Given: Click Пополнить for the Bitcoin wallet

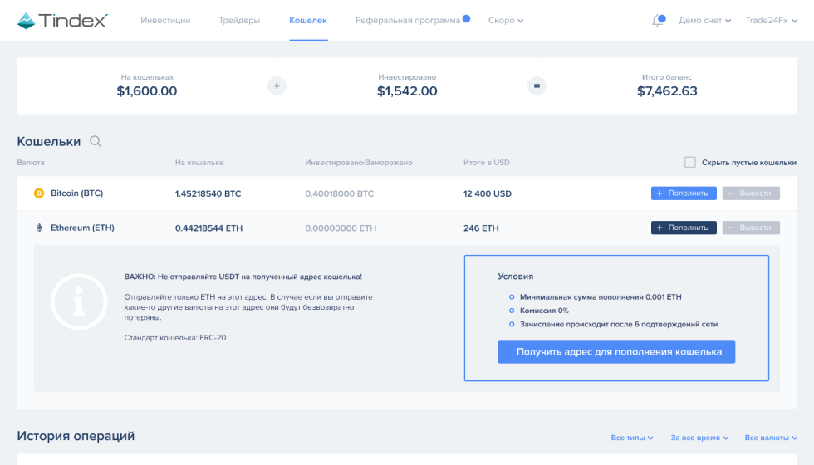Looking at the screenshot, I should (684, 193).
